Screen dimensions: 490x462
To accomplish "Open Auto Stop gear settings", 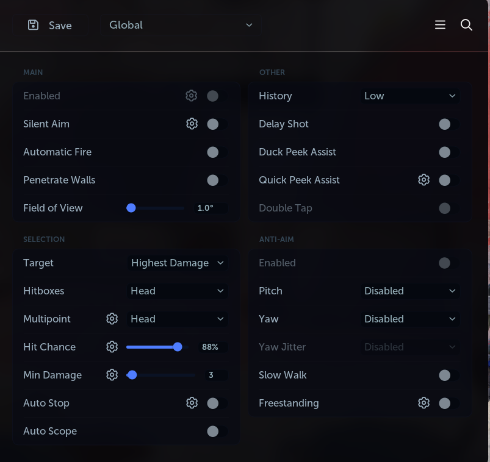I will click(192, 403).
